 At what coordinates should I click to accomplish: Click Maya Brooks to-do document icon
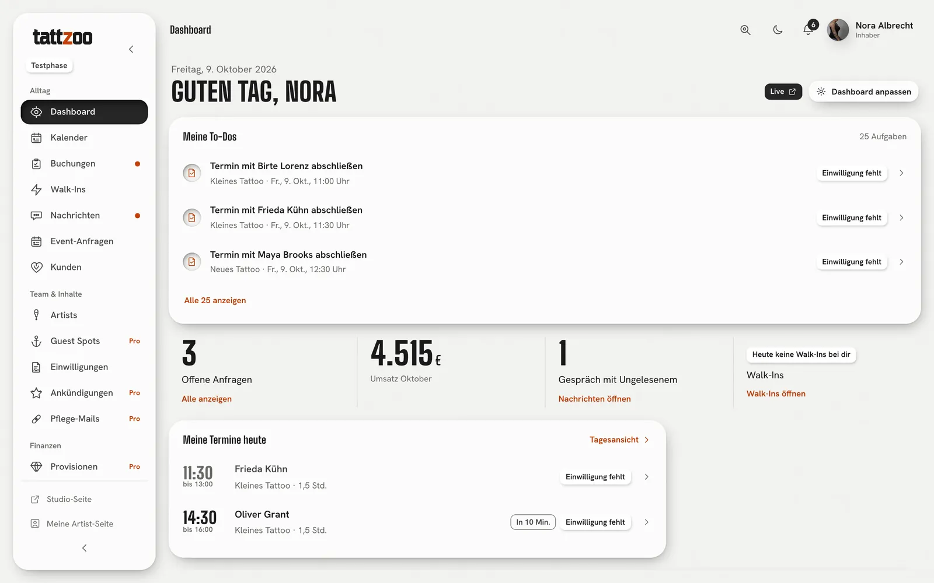tap(192, 262)
